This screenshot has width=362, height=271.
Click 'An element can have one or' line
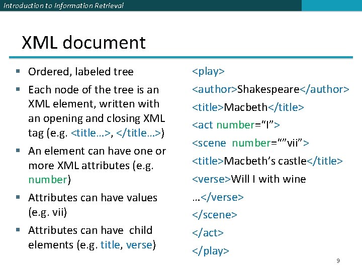tap(97, 151)
